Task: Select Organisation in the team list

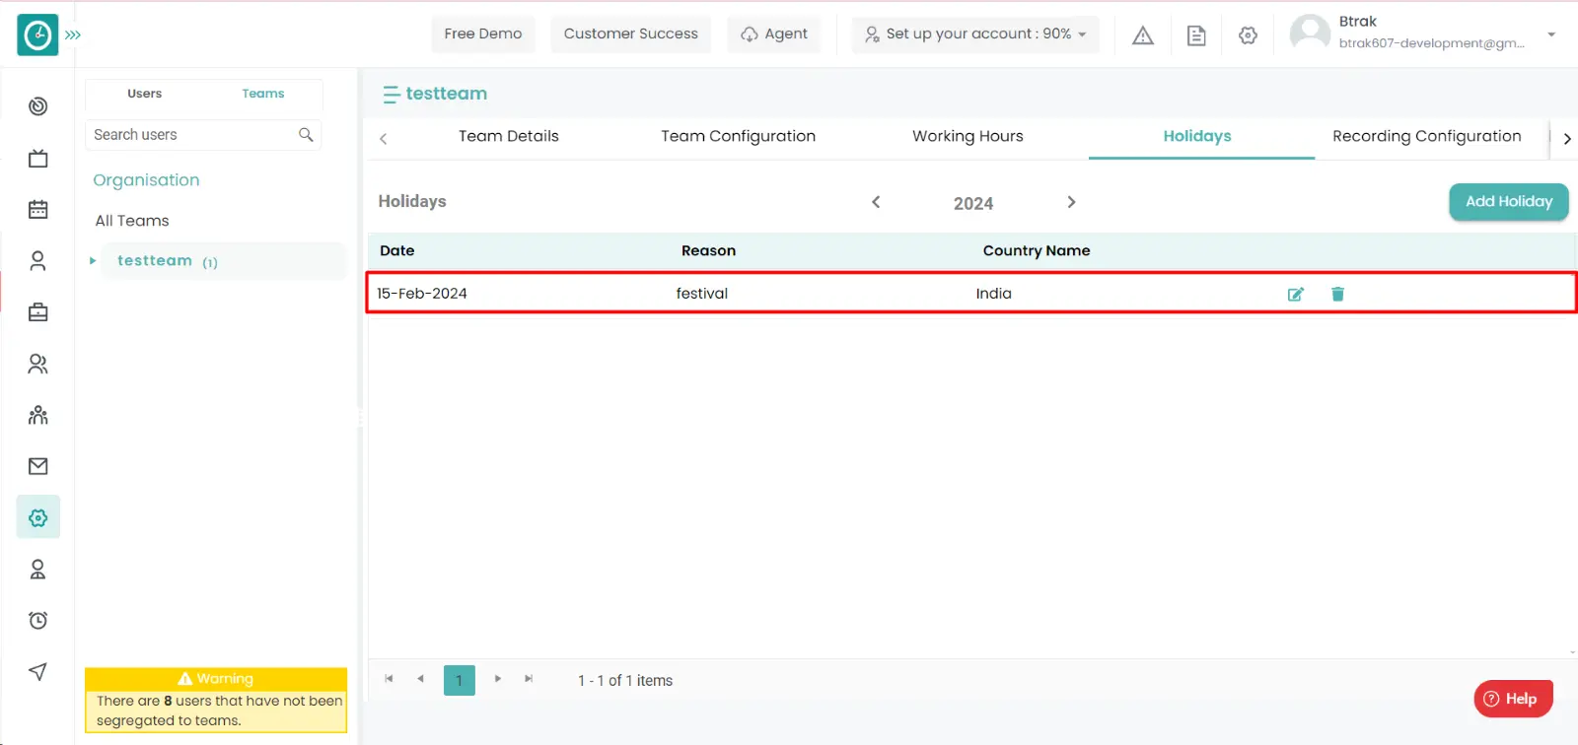Action: point(146,180)
